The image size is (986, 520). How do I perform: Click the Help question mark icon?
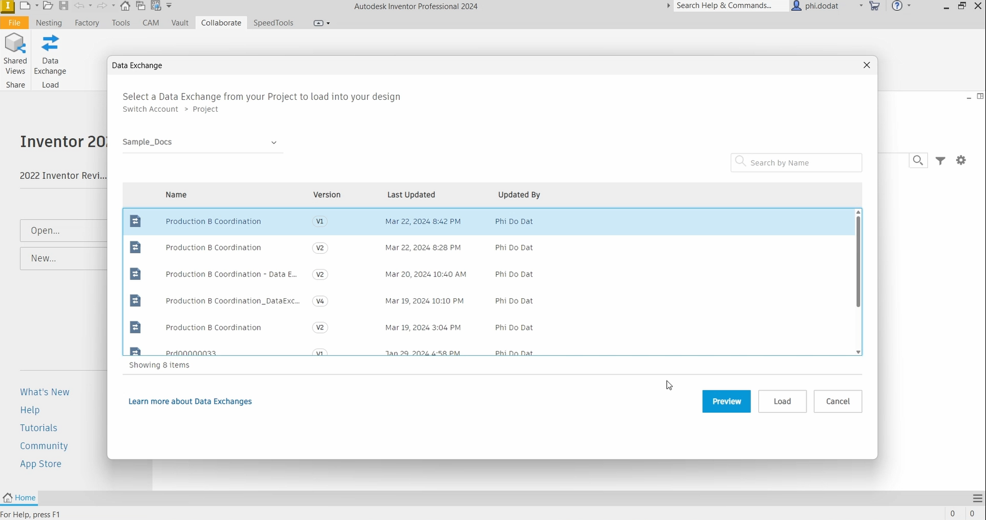897,6
